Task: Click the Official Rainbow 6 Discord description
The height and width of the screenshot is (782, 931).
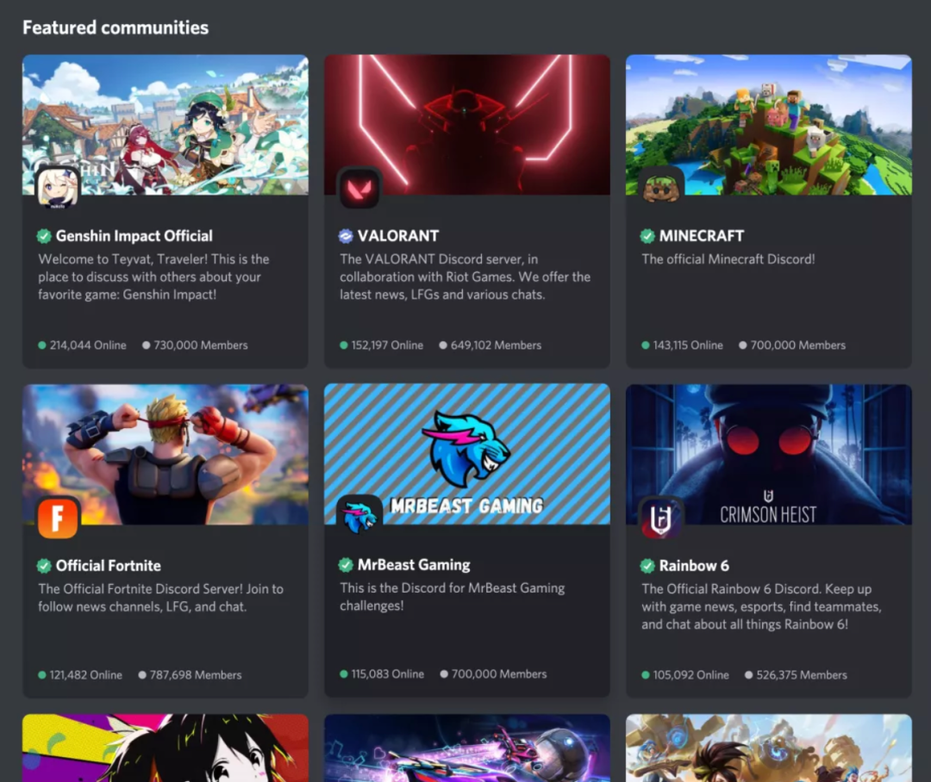Action: [x=761, y=607]
